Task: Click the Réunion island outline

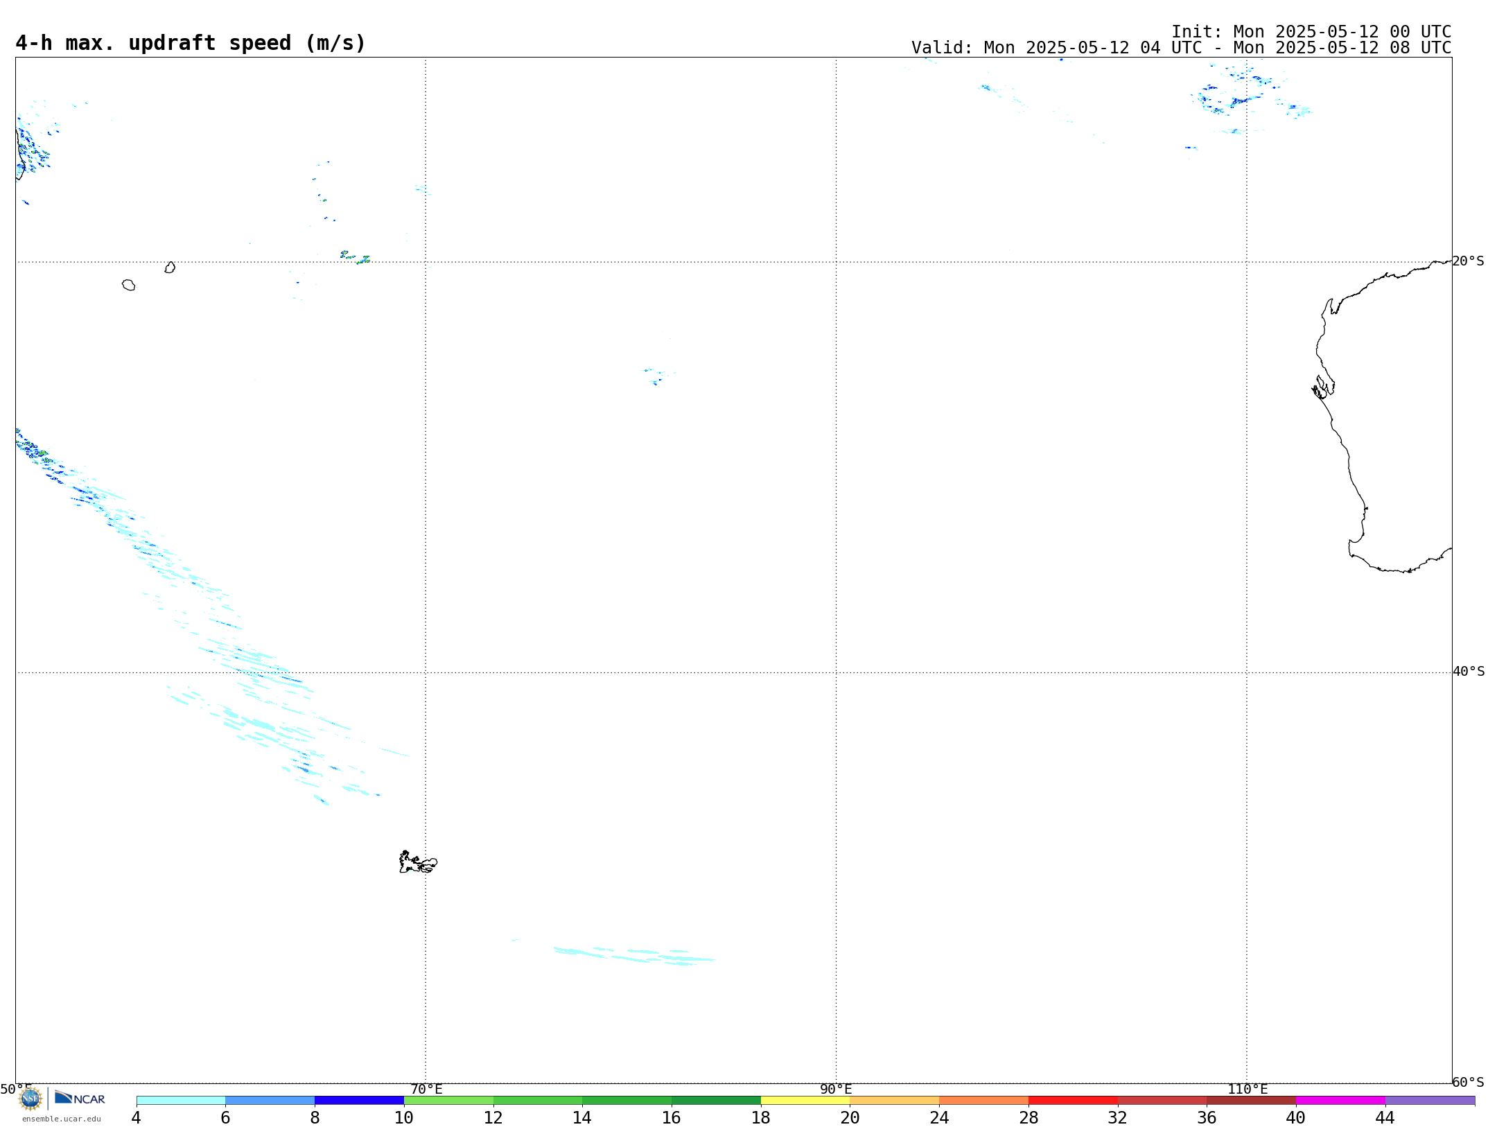Action: [x=128, y=285]
